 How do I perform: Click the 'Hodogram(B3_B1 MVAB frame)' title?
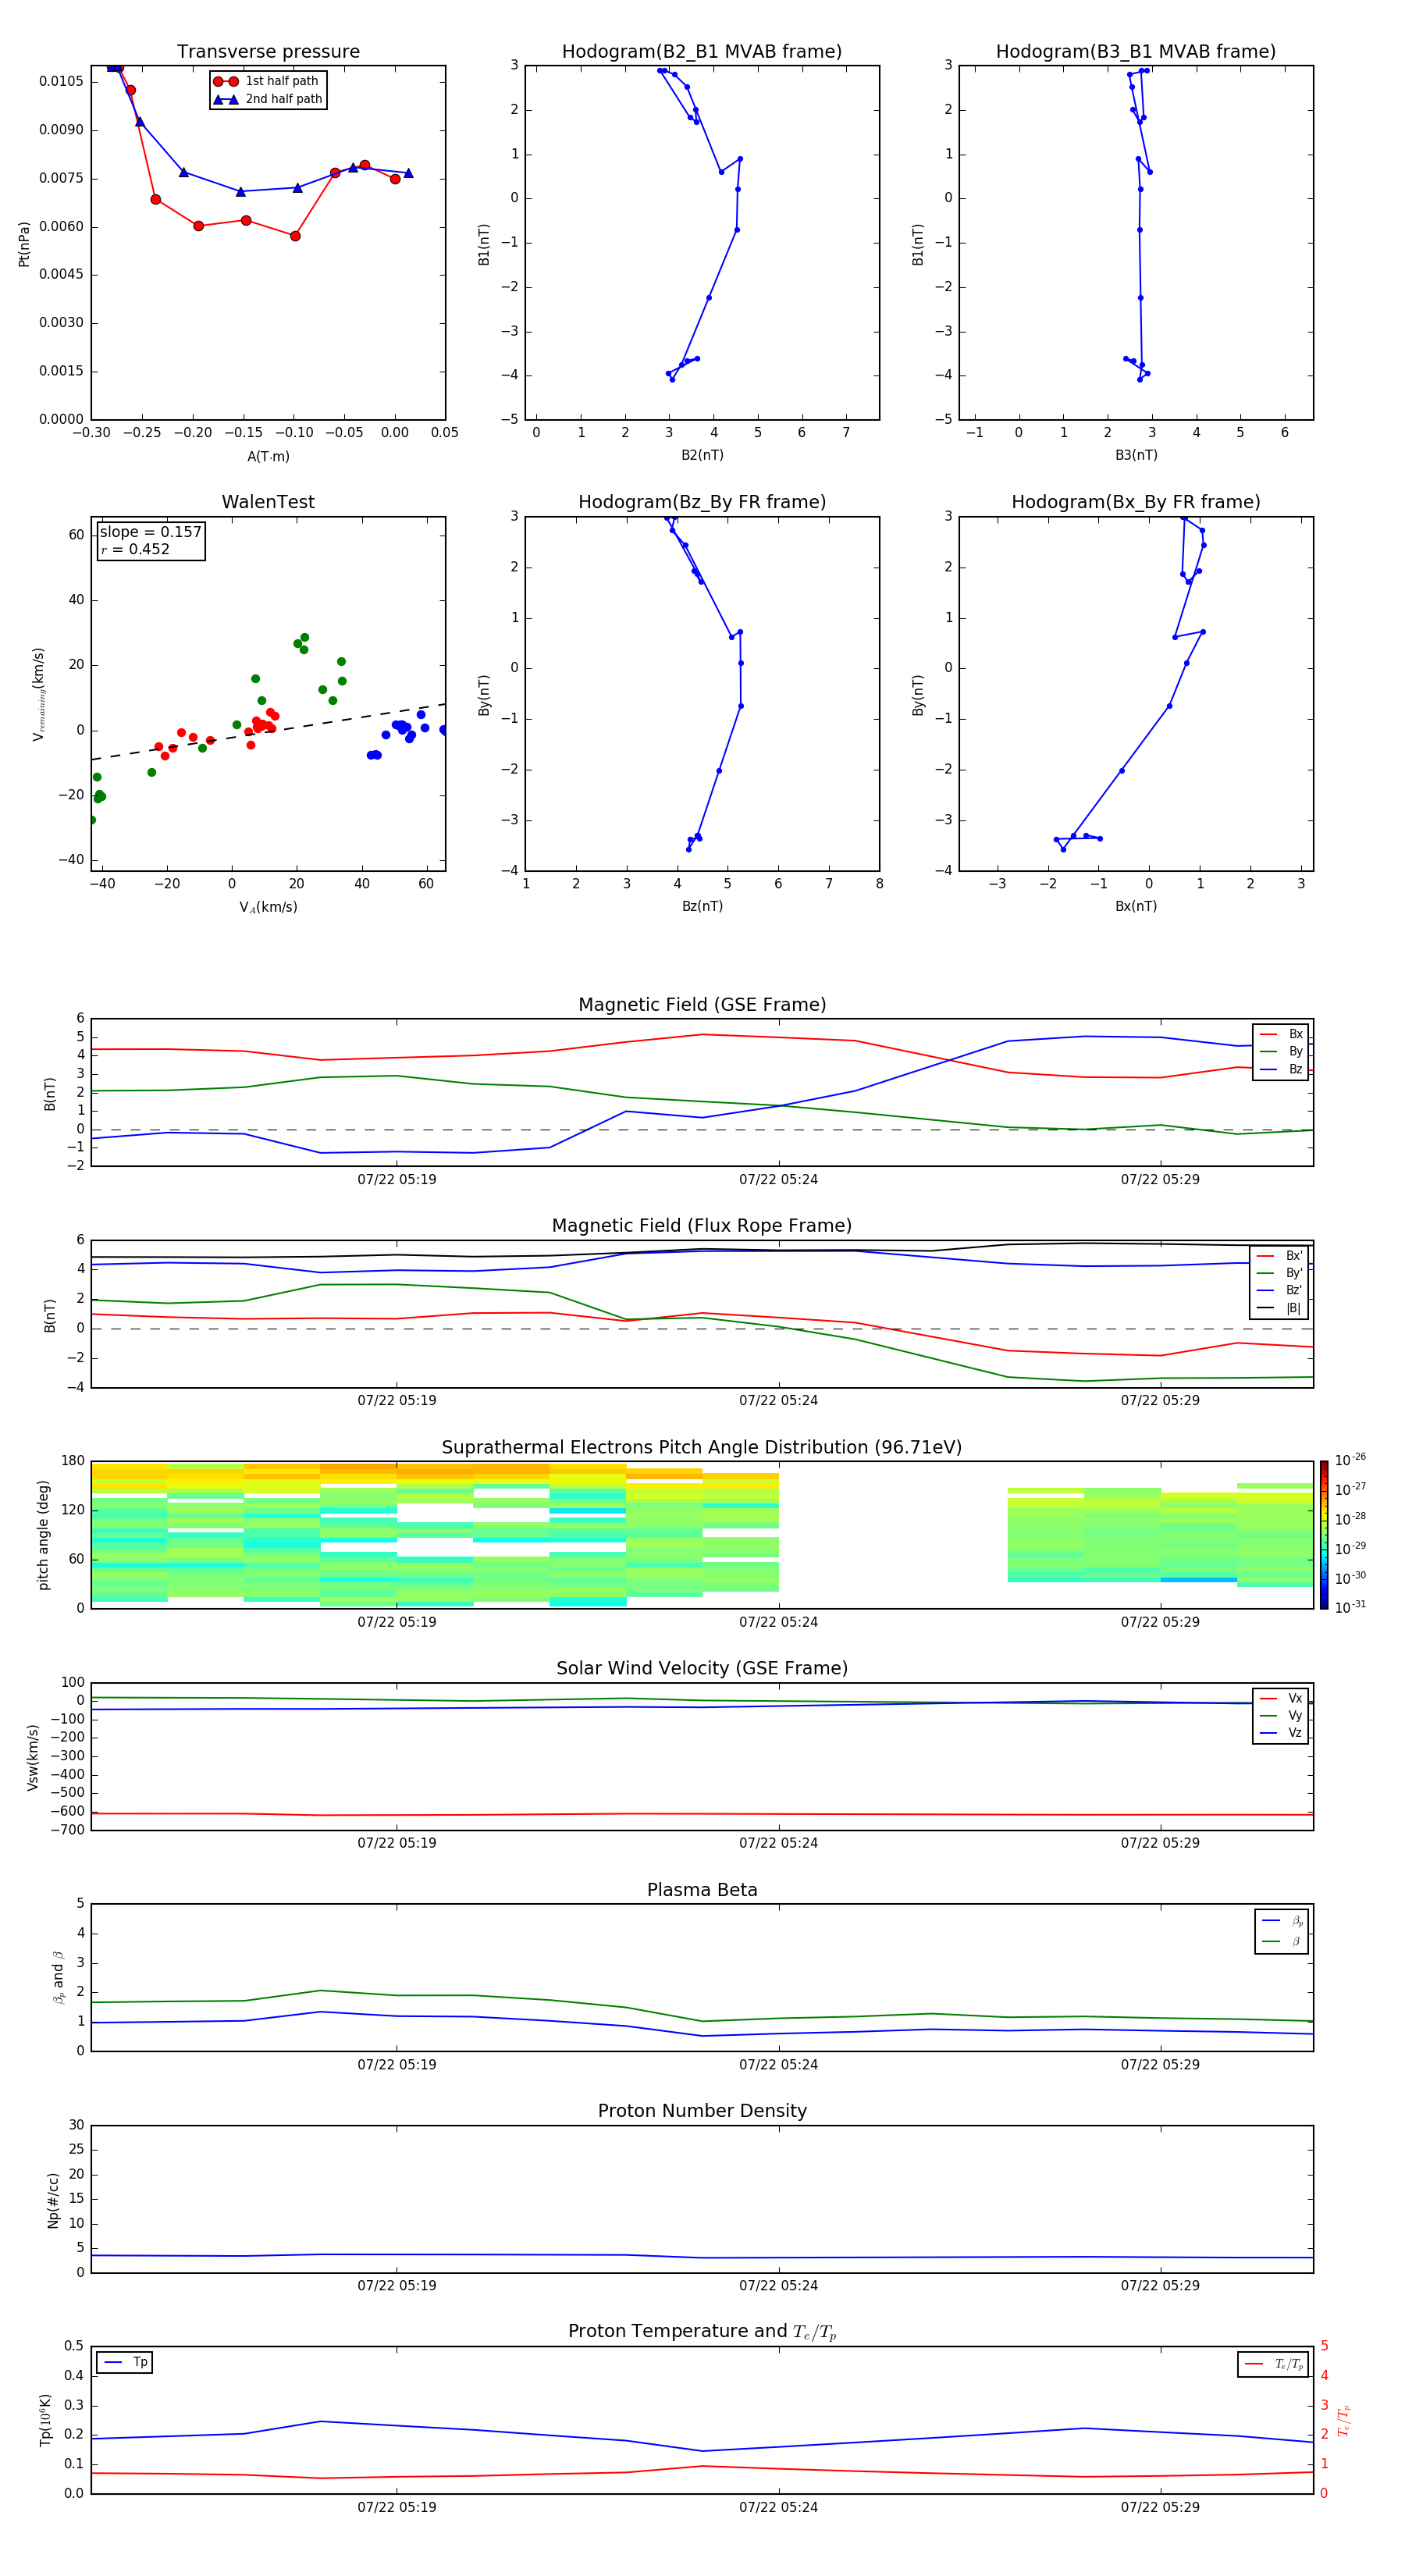pyautogui.click(x=1136, y=51)
